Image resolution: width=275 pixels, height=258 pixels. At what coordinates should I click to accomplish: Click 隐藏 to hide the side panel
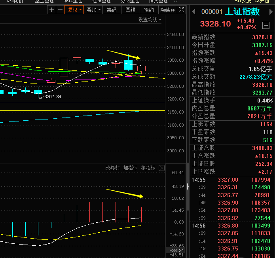point(167,10)
